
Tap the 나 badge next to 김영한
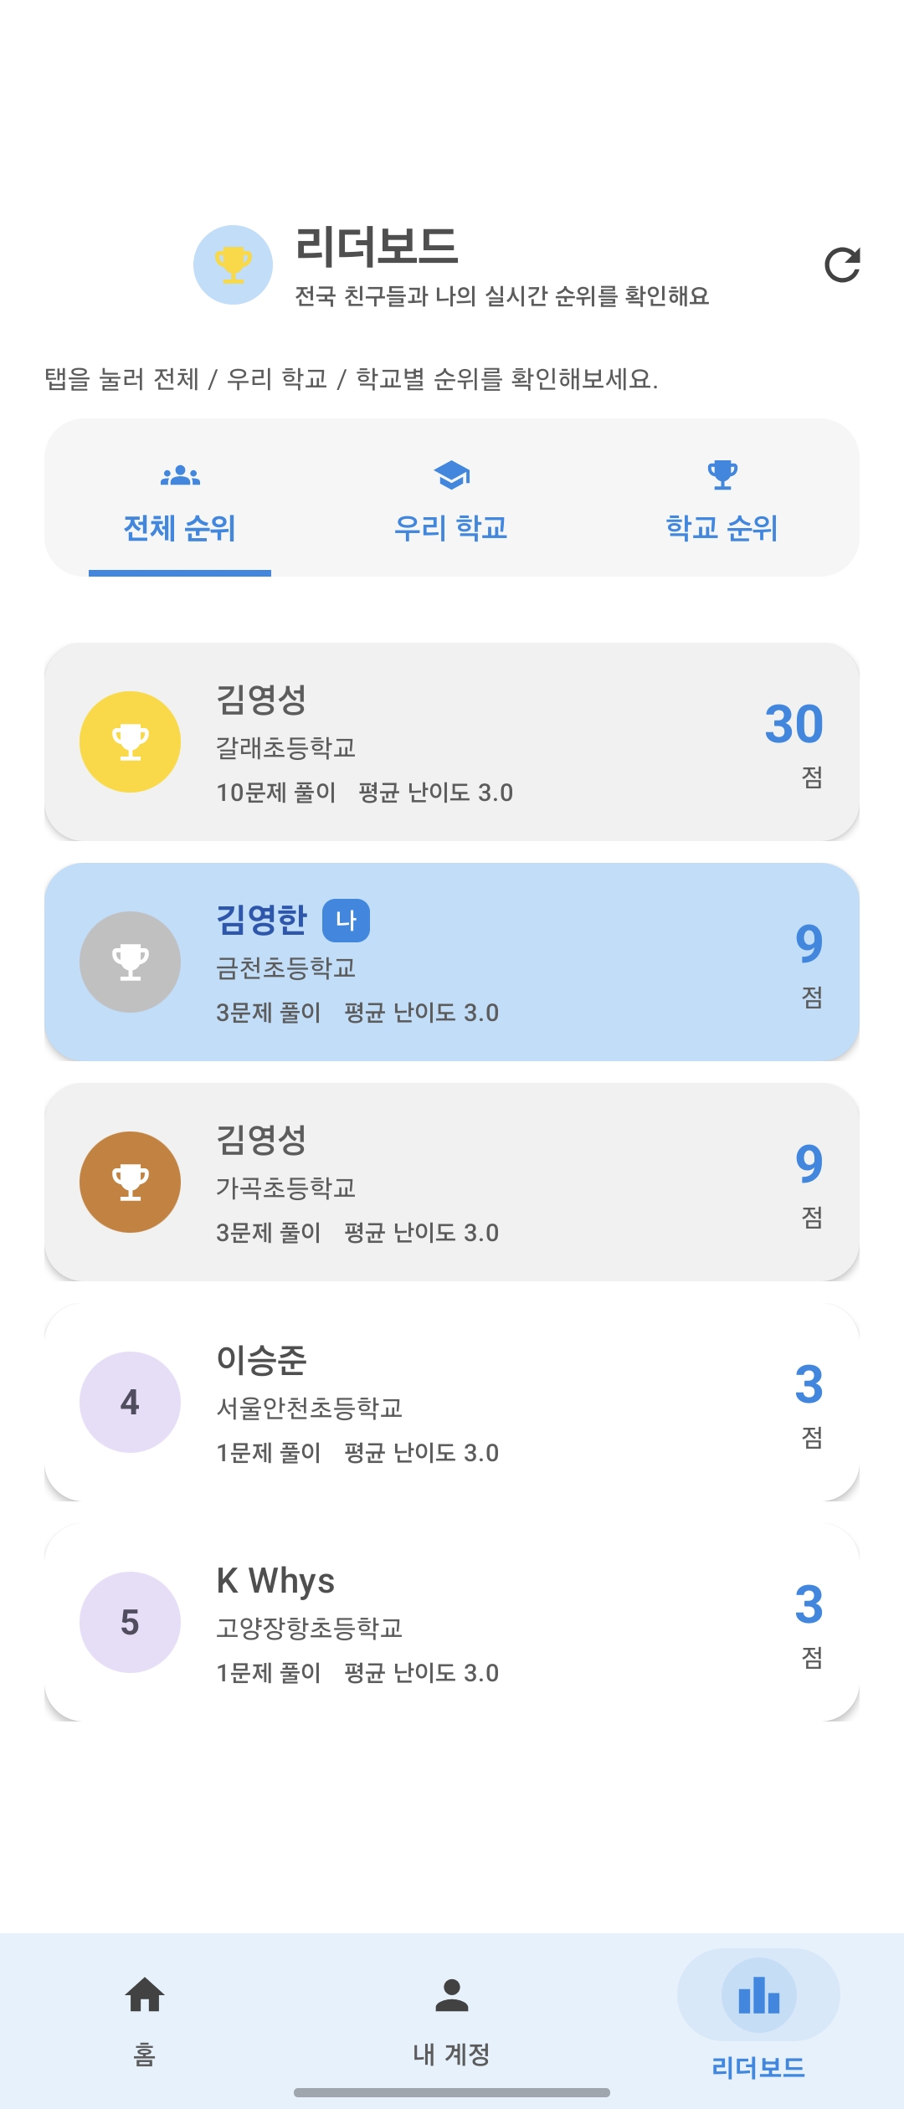coord(346,921)
